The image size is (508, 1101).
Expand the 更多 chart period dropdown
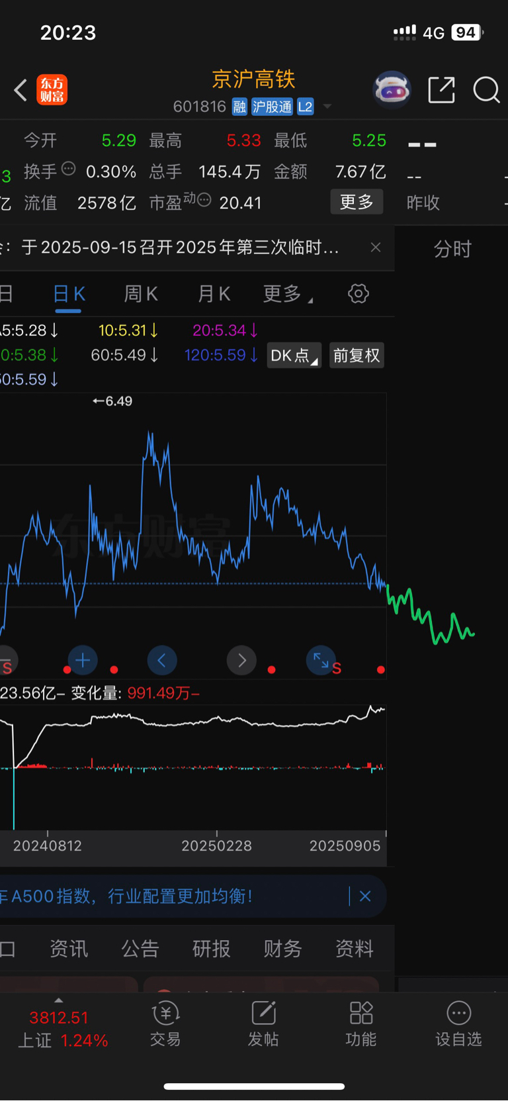pyautogui.click(x=288, y=294)
